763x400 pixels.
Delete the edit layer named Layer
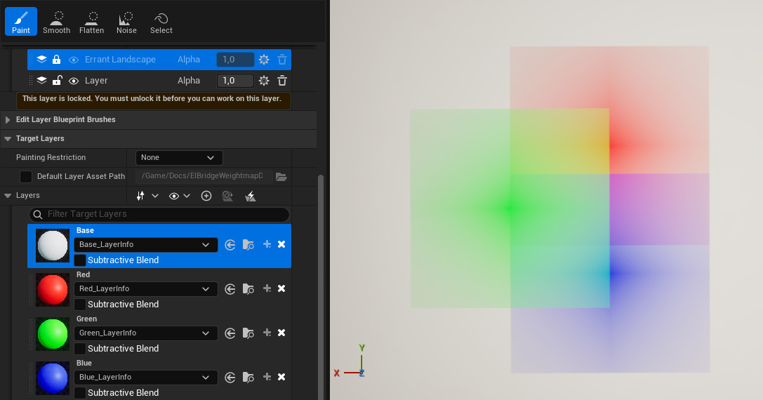[x=281, y=80]
